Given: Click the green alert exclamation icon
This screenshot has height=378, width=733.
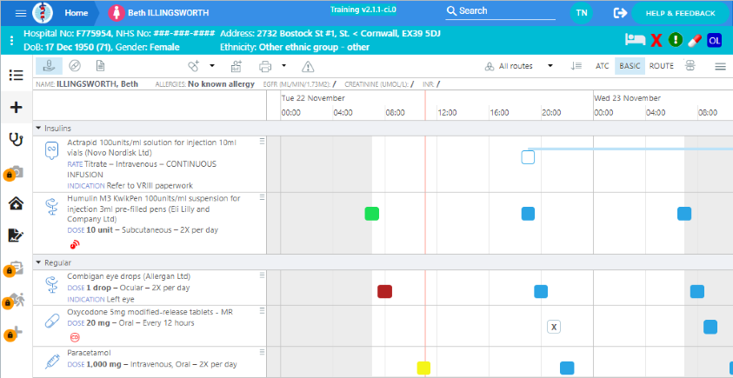Looking at the screenshot, I should point(675,40).
